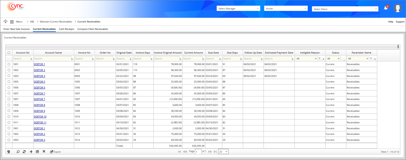
Task: Toggle the select-all checkbox in header
Action: click(9, 53)
